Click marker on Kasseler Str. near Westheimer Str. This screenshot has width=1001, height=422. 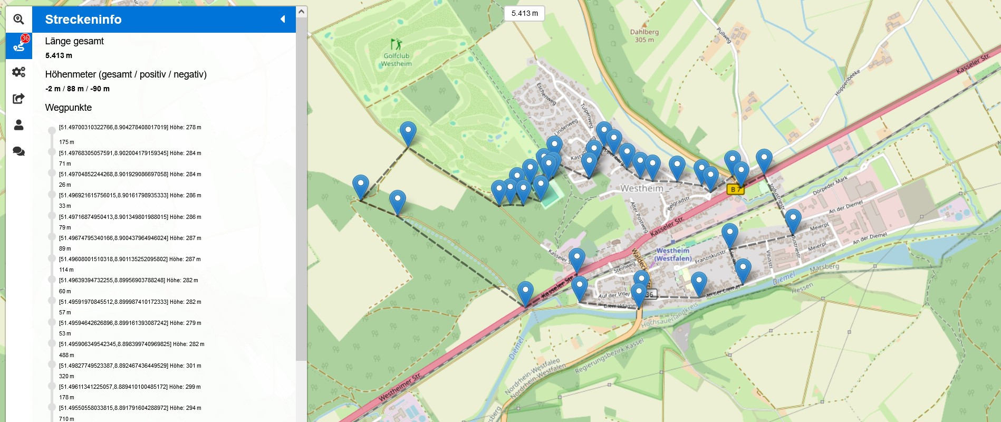pos(525,294)
